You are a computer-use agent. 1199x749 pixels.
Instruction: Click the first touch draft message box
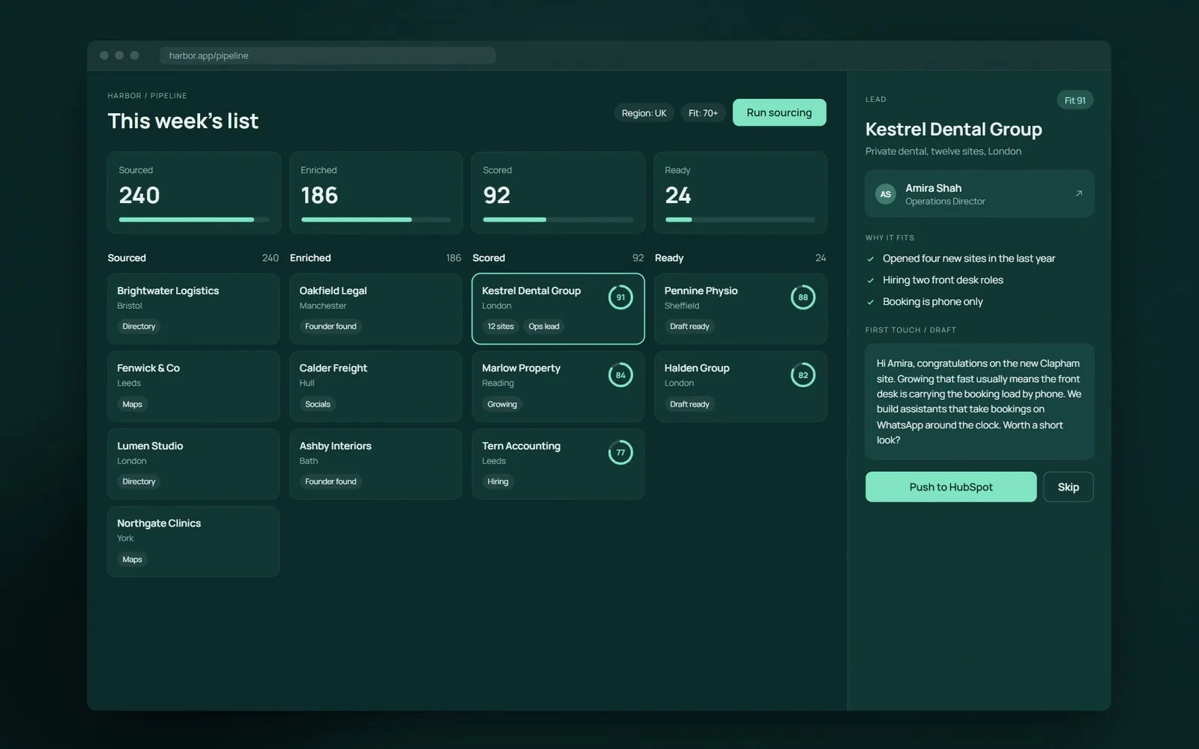[x=979, y=401]
